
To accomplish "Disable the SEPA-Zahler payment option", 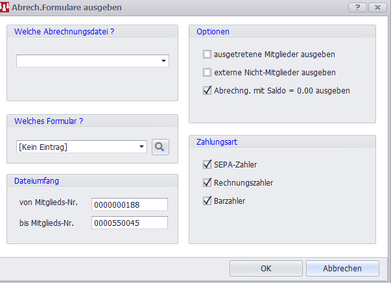I will tap(207, 164).
